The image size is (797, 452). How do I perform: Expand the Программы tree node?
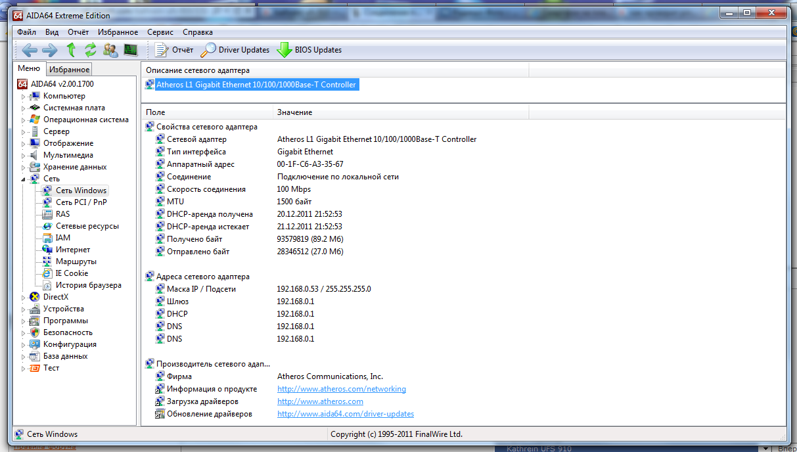click(x=23, y=321)
